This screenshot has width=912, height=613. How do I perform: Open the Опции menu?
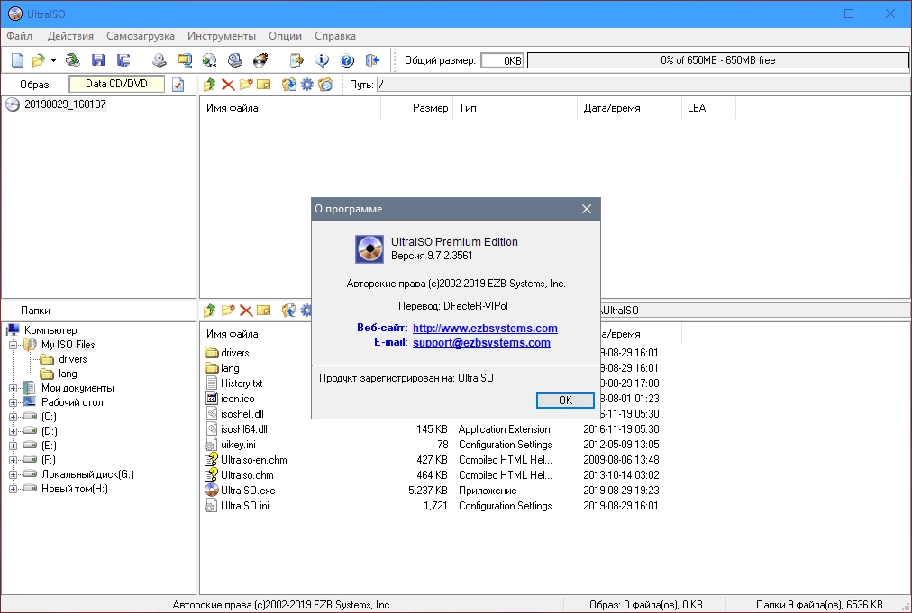coord(285,36)
